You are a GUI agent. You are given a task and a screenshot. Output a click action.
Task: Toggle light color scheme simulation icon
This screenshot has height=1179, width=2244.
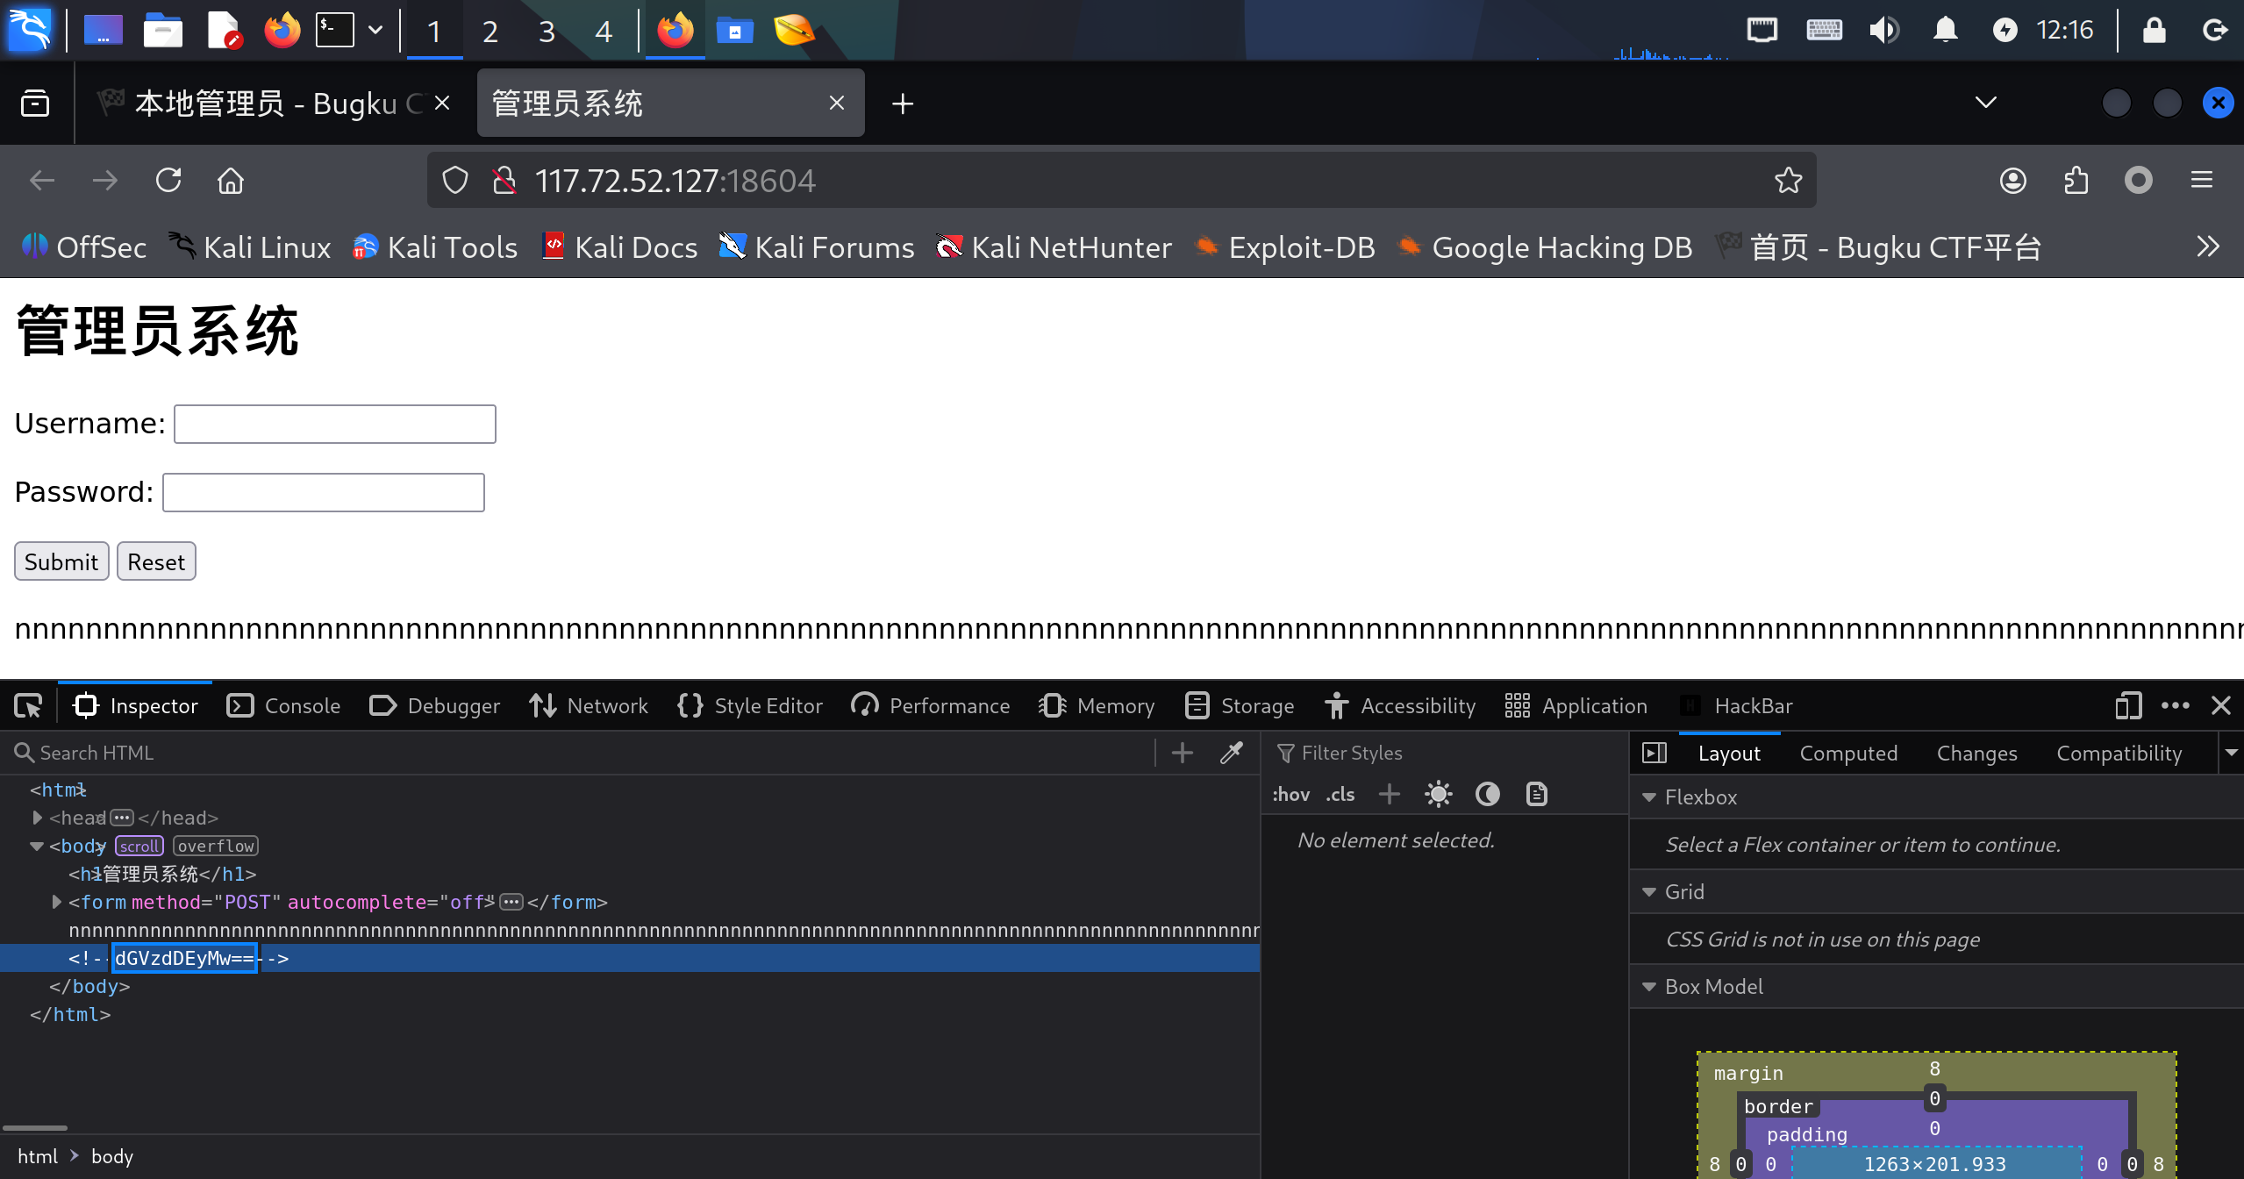pos(1438,795)
